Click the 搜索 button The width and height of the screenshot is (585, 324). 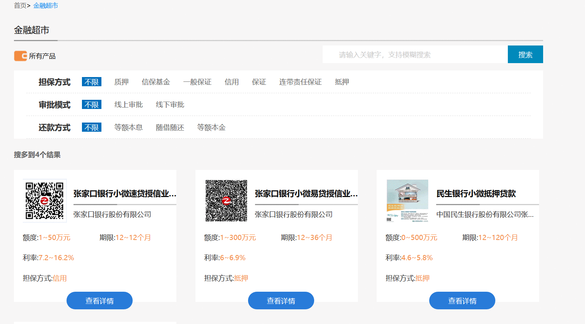coord(525,54)
